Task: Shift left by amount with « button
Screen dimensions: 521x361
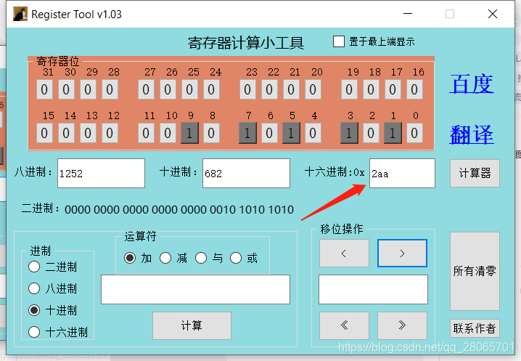Action: pyautogui.click(x=344, y=325)
